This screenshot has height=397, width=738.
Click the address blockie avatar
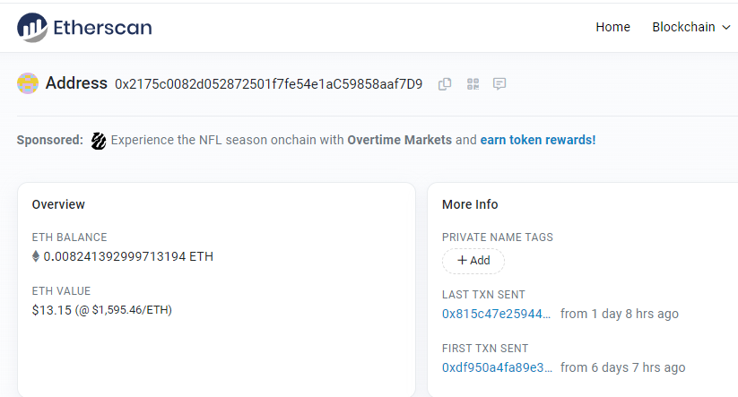click(x=28, y=83)
